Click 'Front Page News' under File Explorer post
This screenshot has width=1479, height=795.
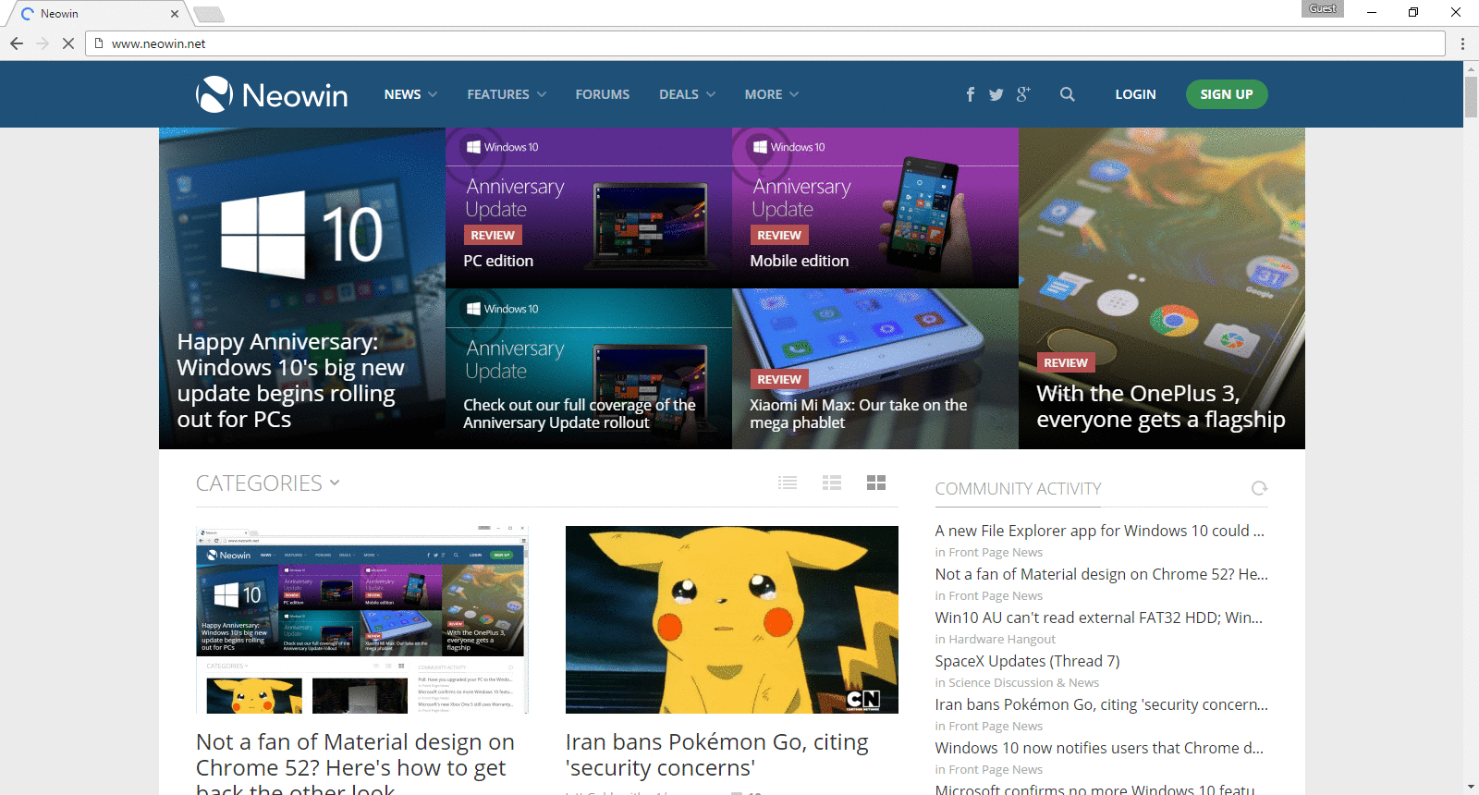[996, 552]
